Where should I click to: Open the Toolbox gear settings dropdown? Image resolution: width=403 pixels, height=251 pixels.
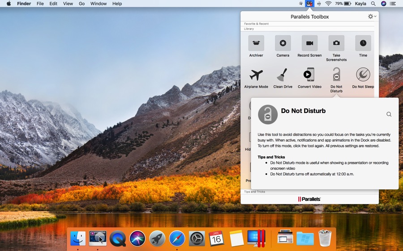(372, 17)
